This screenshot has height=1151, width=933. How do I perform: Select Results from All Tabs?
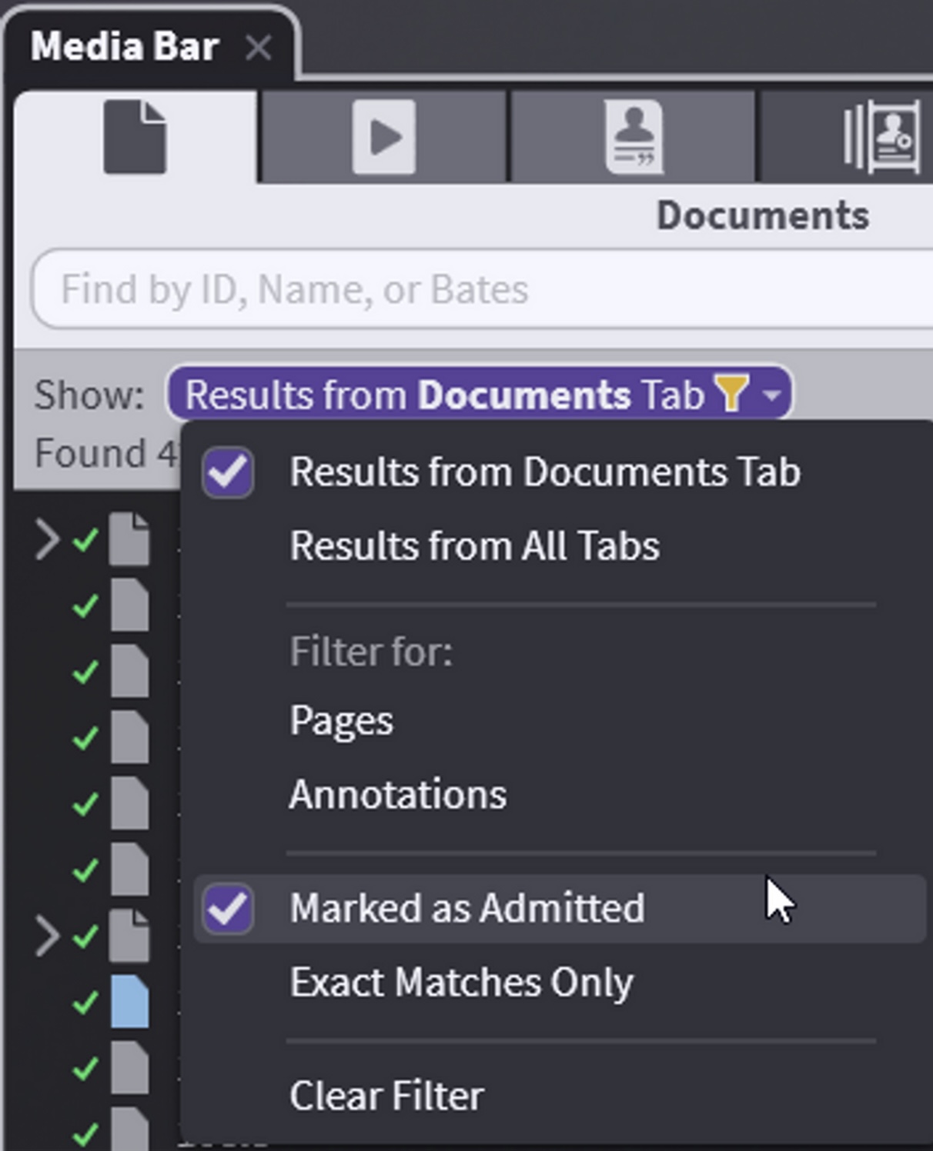474,546
